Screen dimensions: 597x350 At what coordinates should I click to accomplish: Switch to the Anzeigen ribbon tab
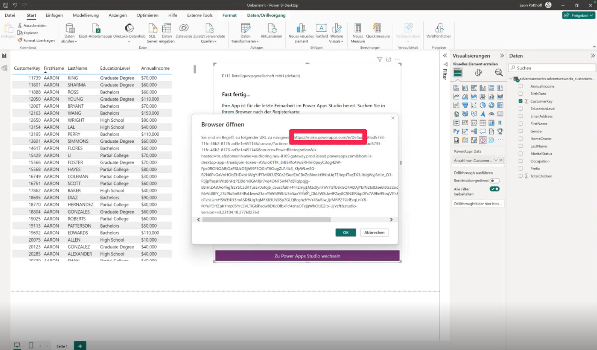117,15
